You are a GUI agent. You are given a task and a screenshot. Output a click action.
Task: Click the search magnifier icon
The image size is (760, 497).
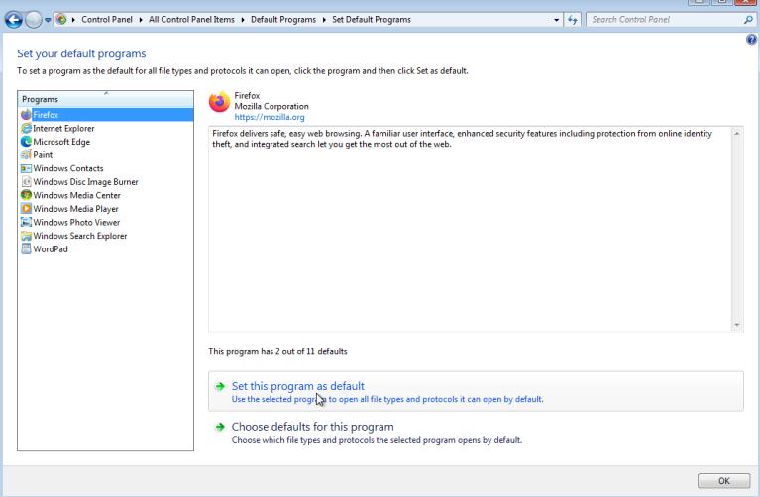pyautogui.click(x=748, y=20)
